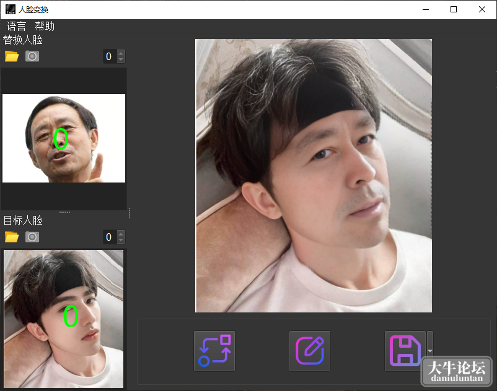
Task: Maximize the 人脸变换 window
Action: [x=454, y=9]
